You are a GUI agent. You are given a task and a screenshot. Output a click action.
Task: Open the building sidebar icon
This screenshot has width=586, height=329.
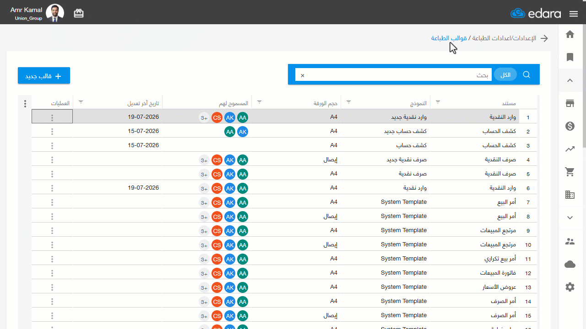click(570, 195)
